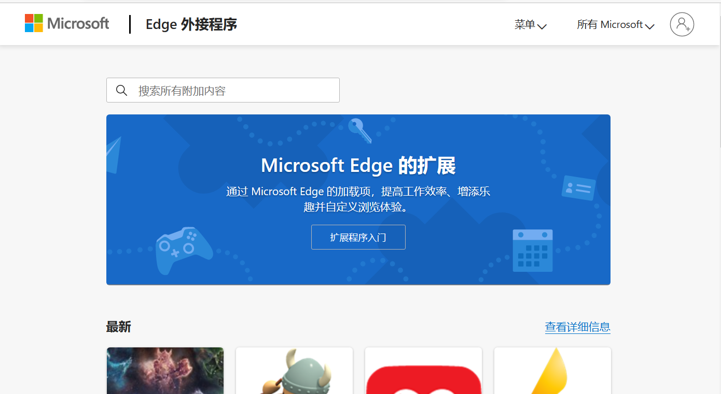Open the account sign-in icon
721x394 pixels.
682,24
